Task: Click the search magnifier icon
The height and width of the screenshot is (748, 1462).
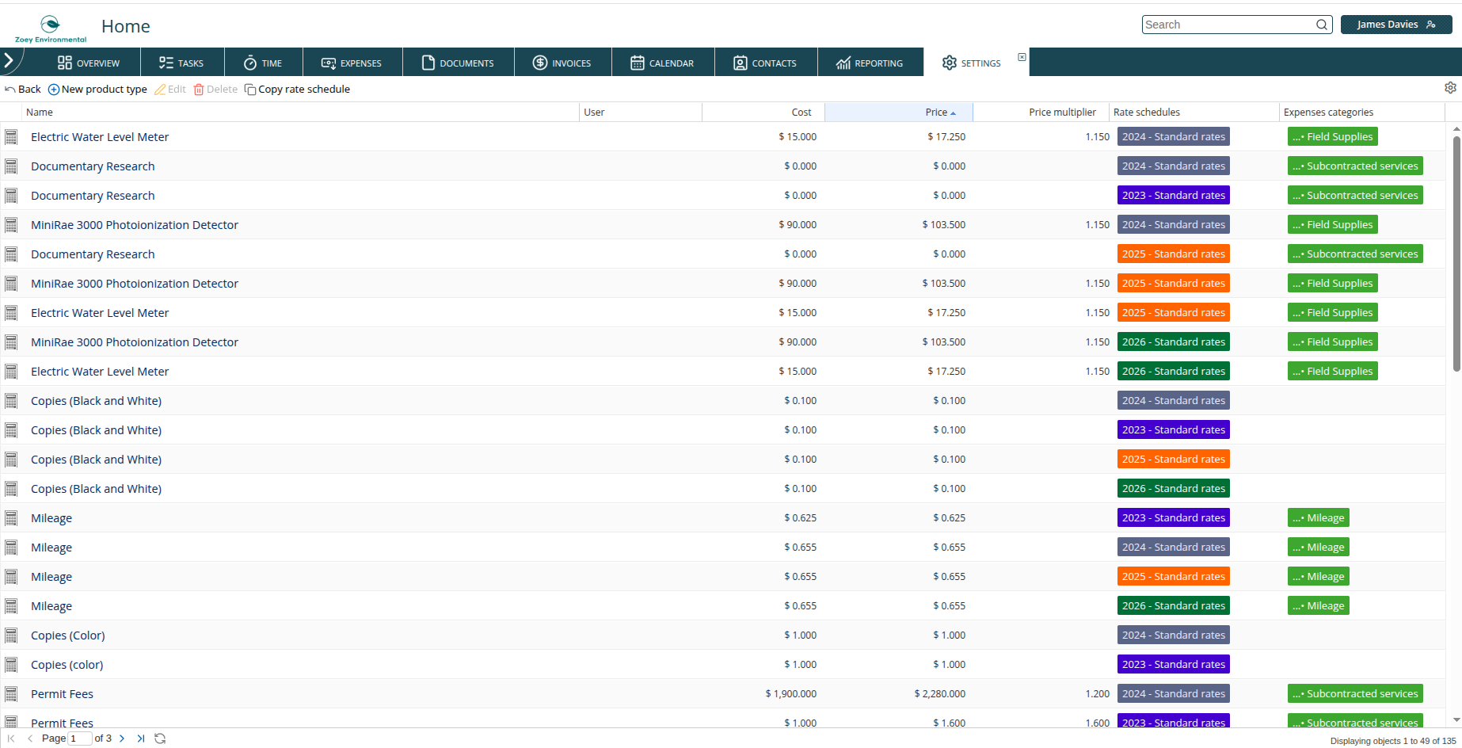Action: pos(1322,25)
